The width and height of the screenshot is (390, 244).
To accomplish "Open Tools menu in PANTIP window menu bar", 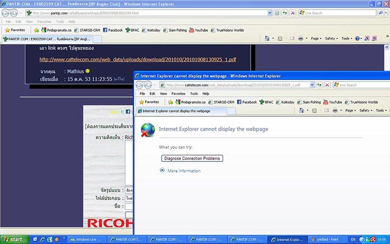I will click(60, 22).
